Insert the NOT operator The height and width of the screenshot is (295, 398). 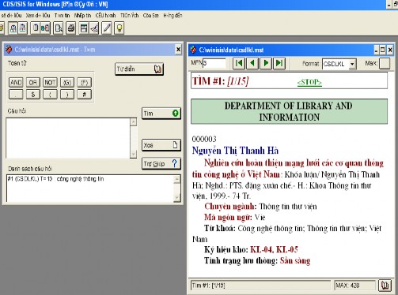[50, 83]
